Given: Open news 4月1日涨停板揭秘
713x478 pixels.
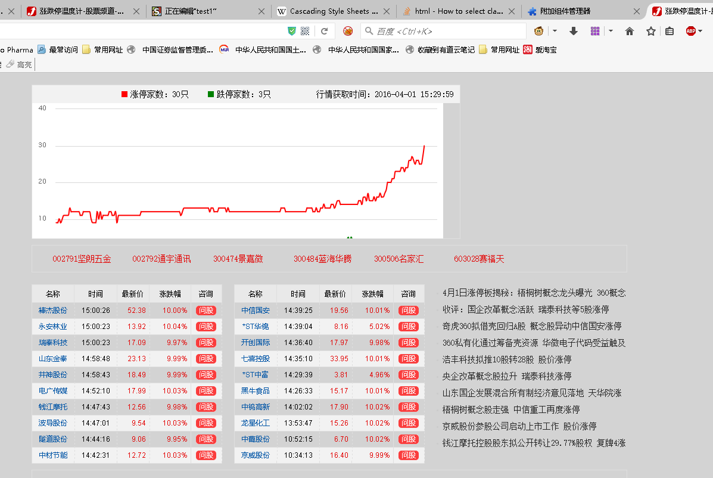Looking at the screenshot, I should 534,293.
